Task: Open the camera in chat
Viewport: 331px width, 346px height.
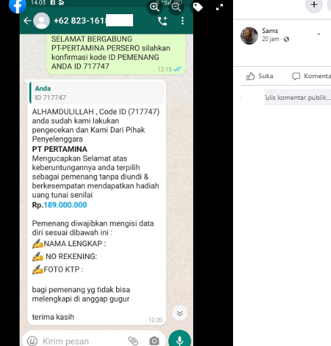Action: point(154,341)
